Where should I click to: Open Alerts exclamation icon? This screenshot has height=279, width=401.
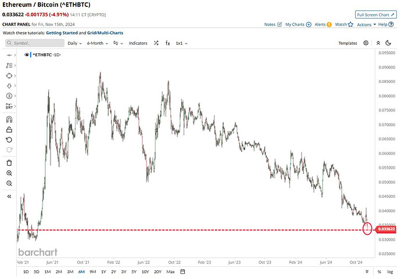[x=323, y=24]
